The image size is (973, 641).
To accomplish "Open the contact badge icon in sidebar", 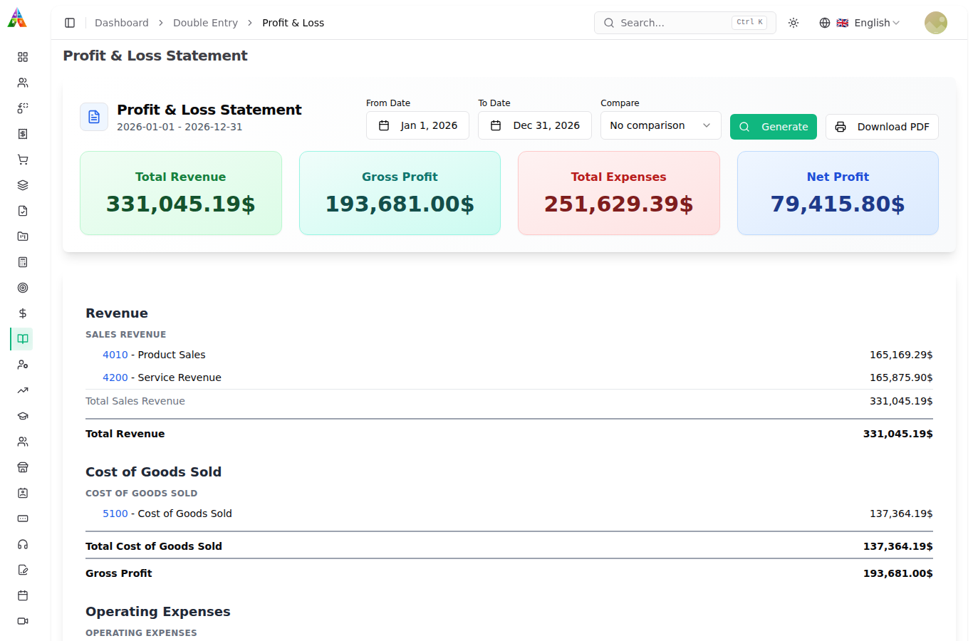I will (x=23, y=493).
